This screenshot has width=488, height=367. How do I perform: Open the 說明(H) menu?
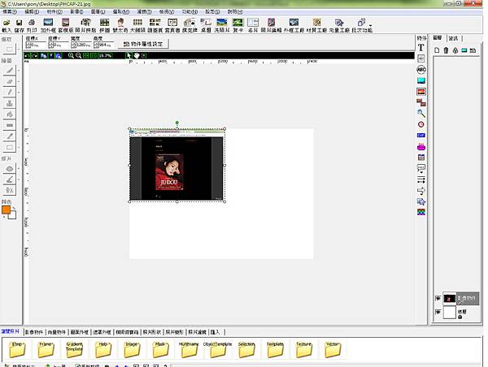click(x=235, y=12)
